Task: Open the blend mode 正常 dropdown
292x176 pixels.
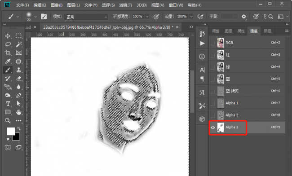Action: 86,17
